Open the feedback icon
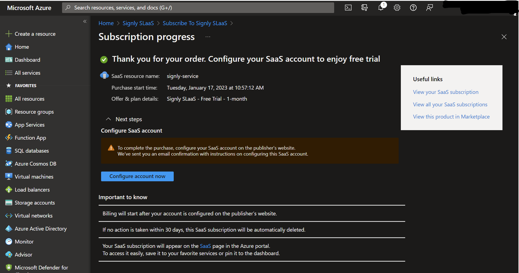Image resolution: width=519 pixels, height=273 pixels. 430,8
